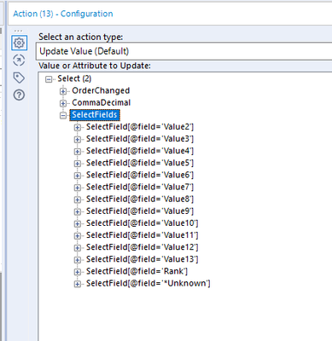The image size is (332, 341).
Task: Collapse the Select (2) tree node
Action: pos(49,79)
